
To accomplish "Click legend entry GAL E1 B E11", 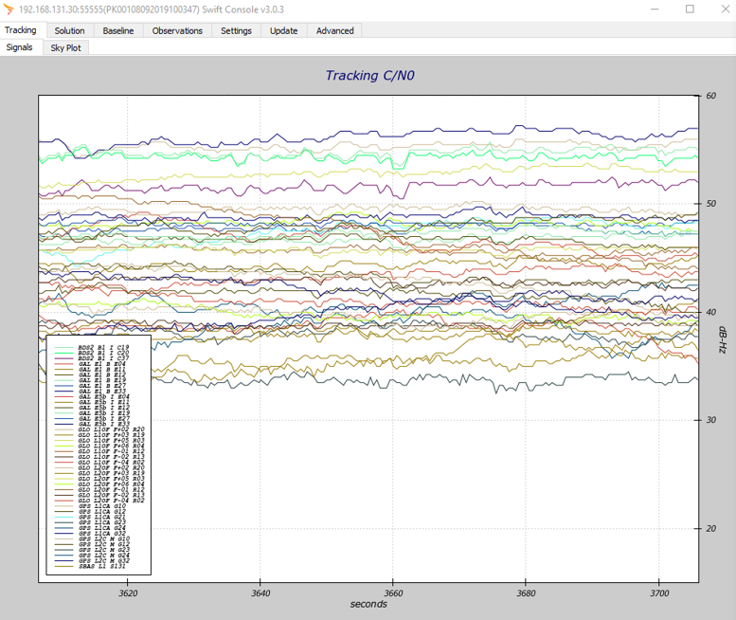I will click(x=90, y=369).
